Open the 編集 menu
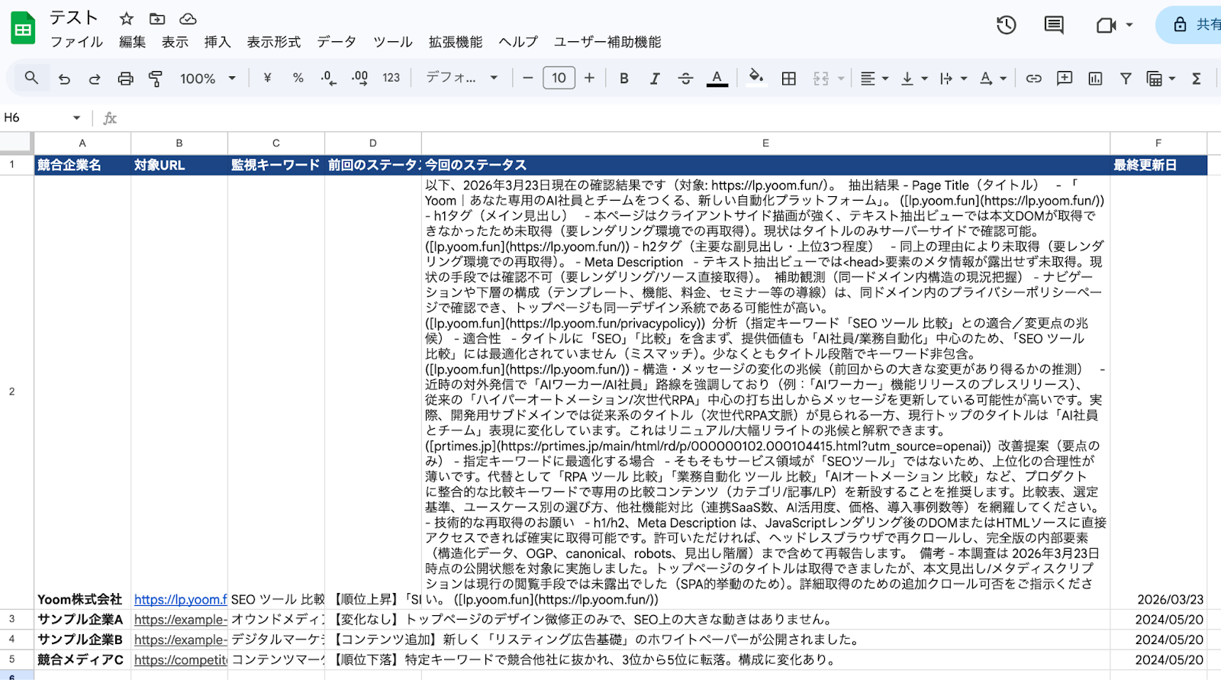The image size is (1221, 680). [x=132, y=42]
